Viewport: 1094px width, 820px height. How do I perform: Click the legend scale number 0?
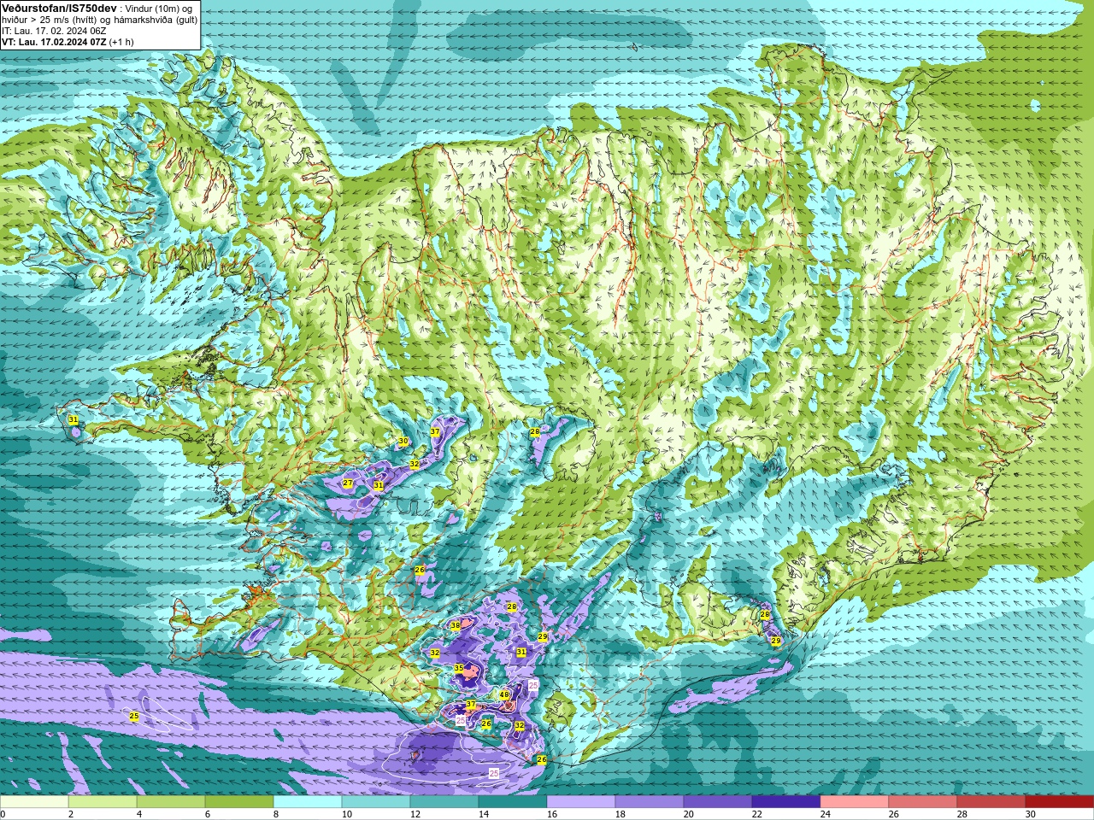3,814
